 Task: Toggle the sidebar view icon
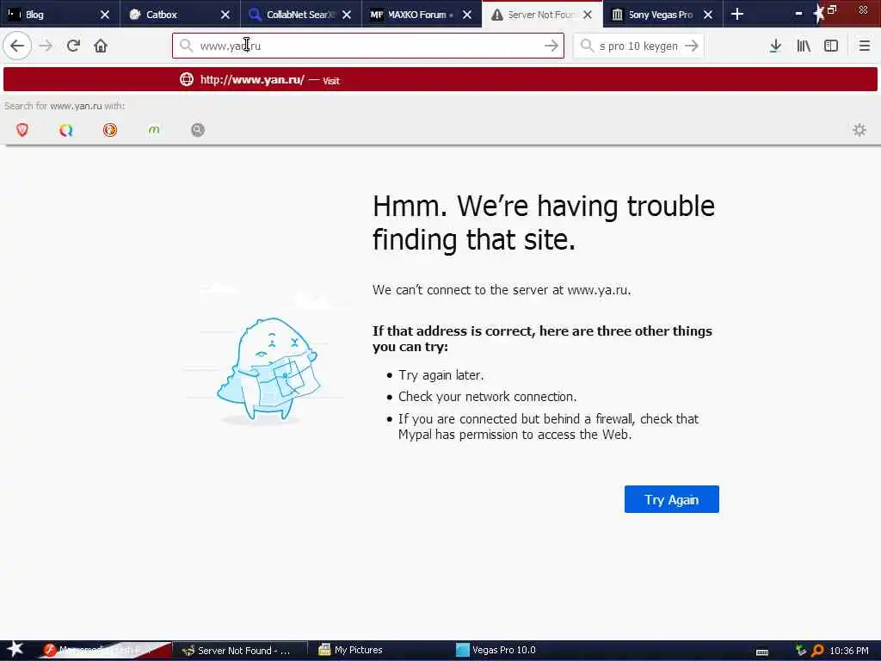pos(831,46)
